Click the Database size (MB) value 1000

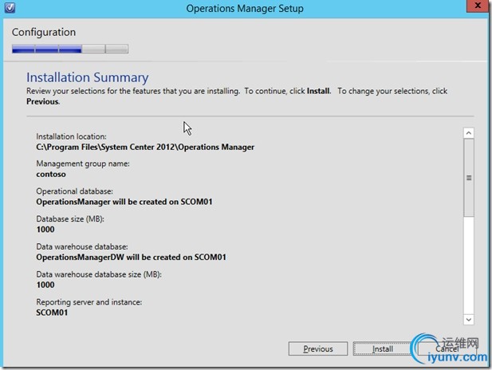[x=45, y=230]
